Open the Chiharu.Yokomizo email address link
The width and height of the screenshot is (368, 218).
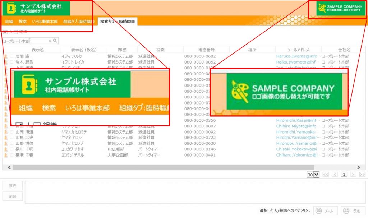tap(298, 155)
